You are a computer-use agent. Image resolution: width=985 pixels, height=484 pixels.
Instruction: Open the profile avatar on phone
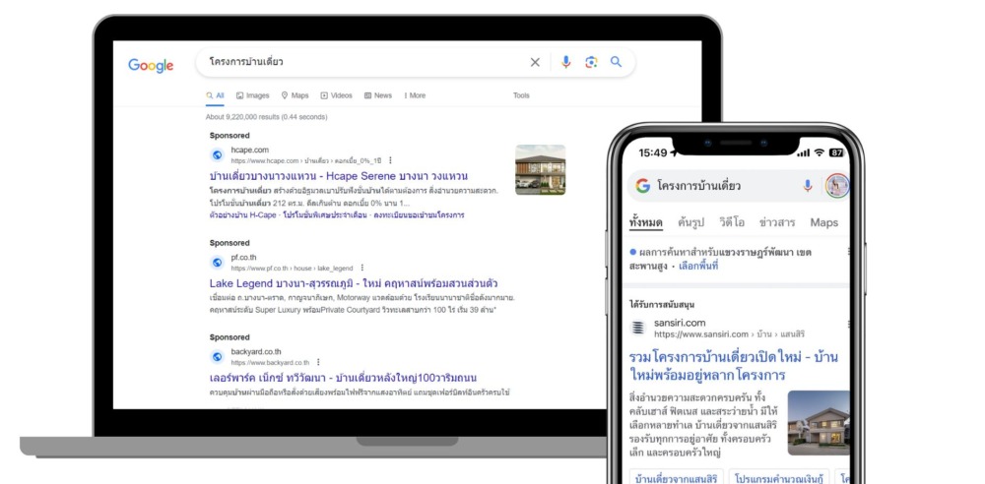837,186
